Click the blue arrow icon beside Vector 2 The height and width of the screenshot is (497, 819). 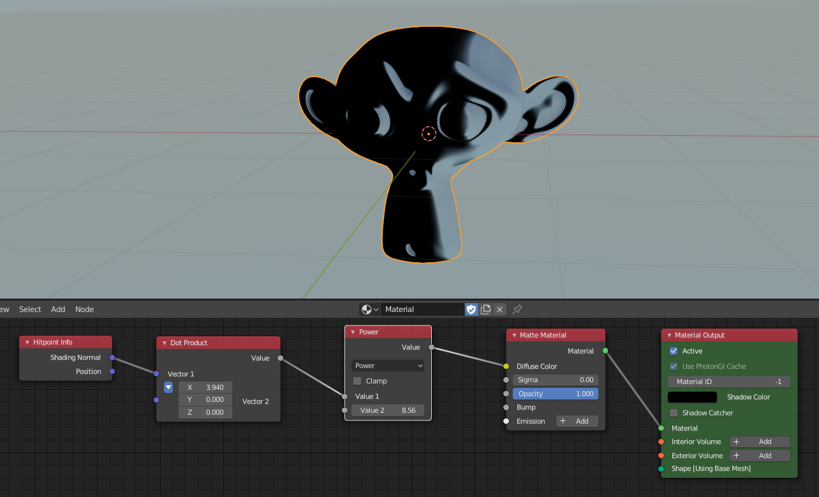point(168,387)
